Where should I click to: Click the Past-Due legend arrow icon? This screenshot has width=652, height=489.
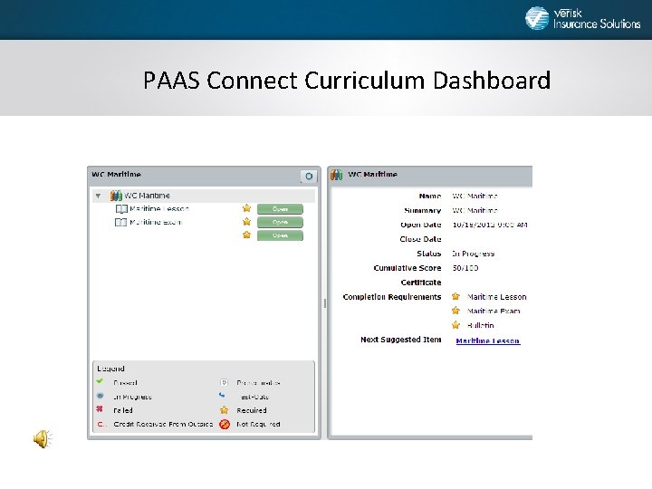(222, 396)
